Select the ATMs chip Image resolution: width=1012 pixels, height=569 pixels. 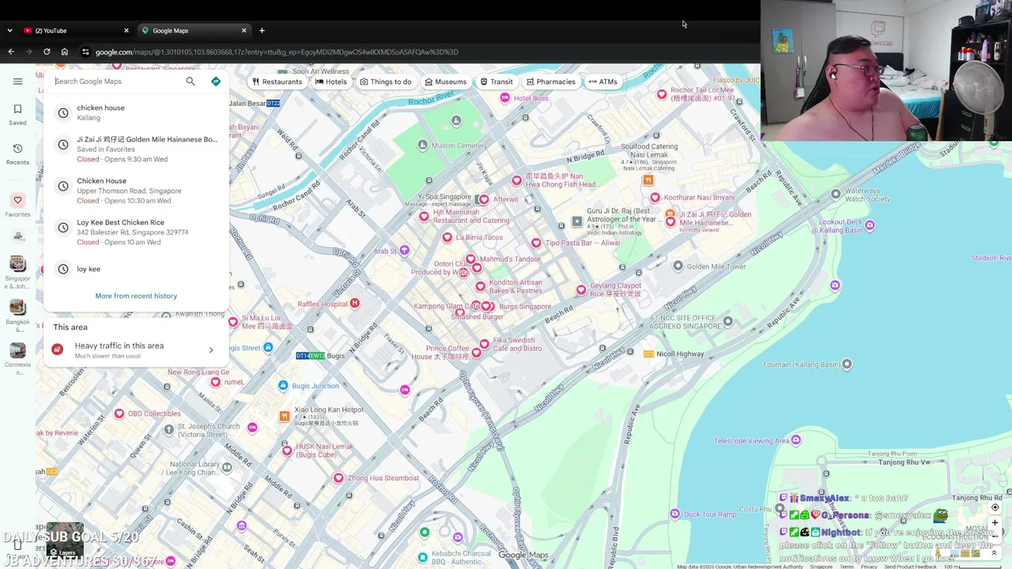click(602, 81)
